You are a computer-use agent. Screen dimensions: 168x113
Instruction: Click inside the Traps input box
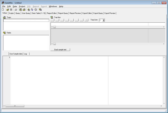click(x=26, y=20)
